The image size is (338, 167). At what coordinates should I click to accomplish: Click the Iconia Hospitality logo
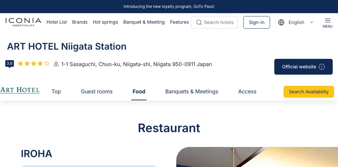pyautogui.click(x=23, y=22)
